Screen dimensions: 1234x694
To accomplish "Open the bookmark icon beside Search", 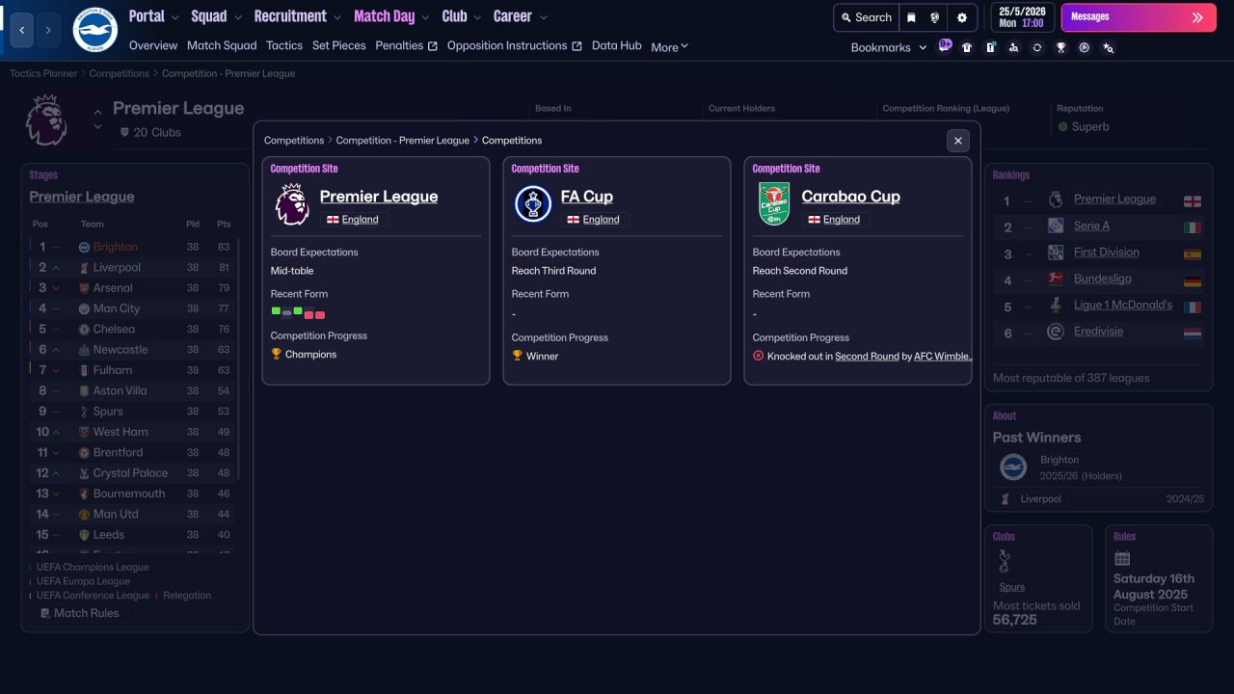I will point(911,17).
